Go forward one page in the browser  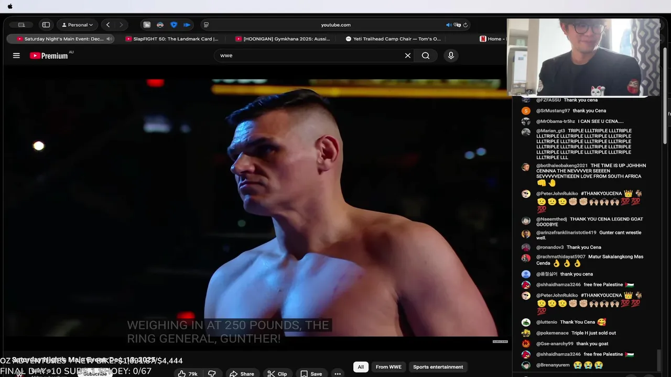point(121,25)
